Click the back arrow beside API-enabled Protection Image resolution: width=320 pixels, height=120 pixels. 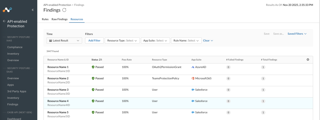4,21
